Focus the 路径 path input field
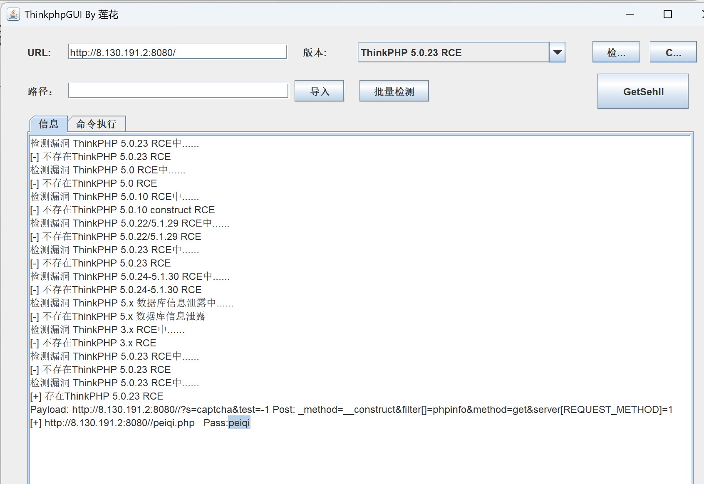 [x=178, y=91]
